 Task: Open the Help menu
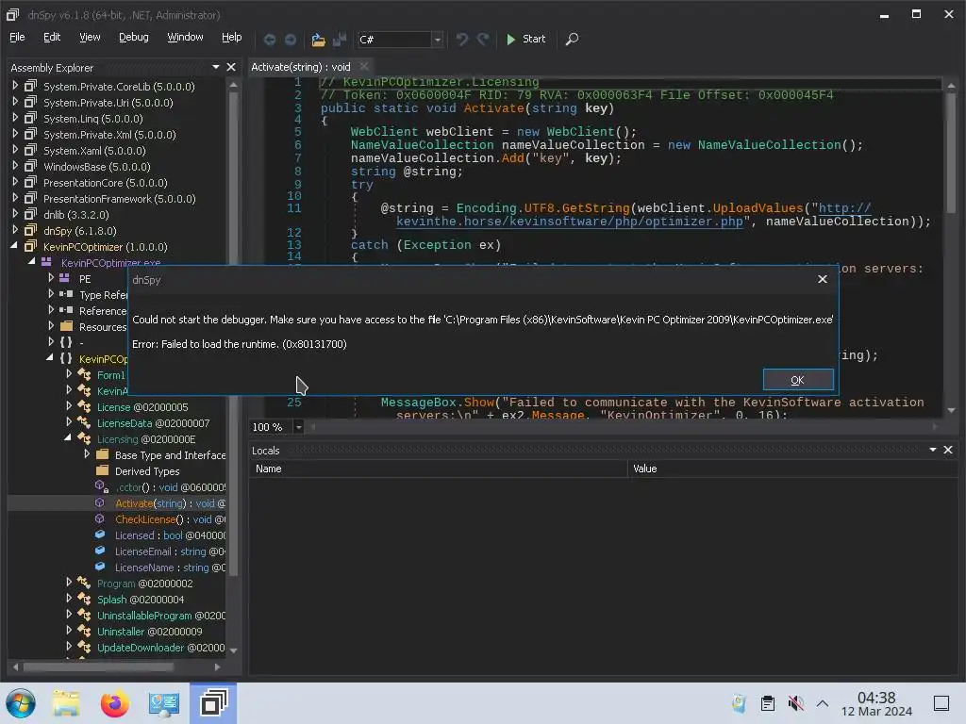[232, 37]
